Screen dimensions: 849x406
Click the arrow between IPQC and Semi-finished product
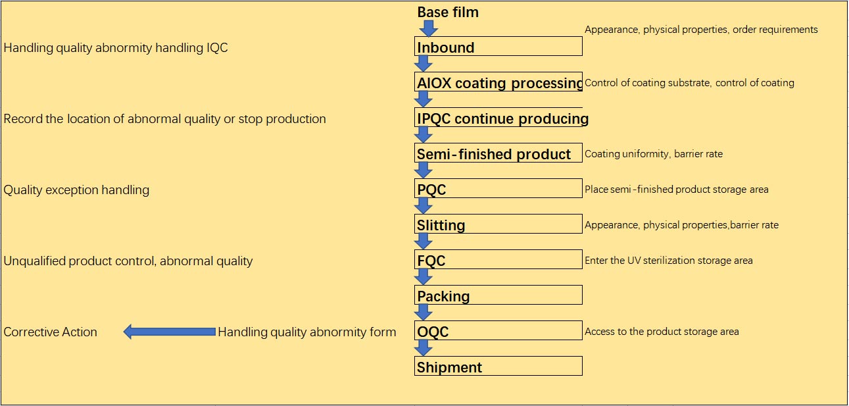424,134
